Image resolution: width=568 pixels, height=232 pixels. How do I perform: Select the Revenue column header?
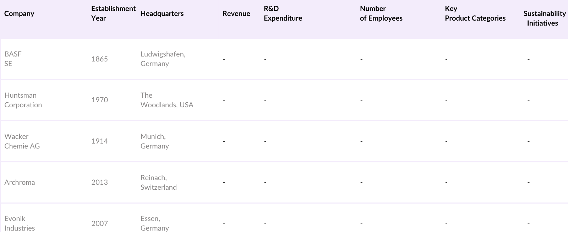tap(236, 14)
